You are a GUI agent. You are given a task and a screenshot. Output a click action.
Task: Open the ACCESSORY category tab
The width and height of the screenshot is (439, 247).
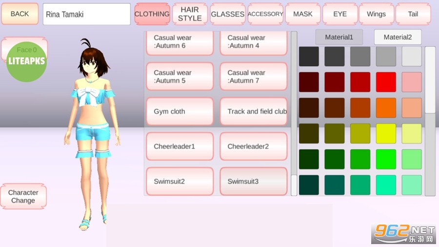(265, 14)
